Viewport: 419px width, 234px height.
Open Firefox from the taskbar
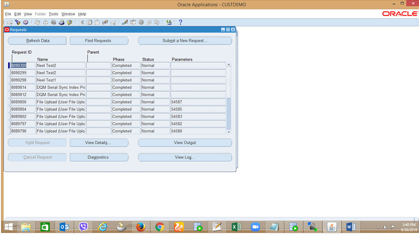140,227
